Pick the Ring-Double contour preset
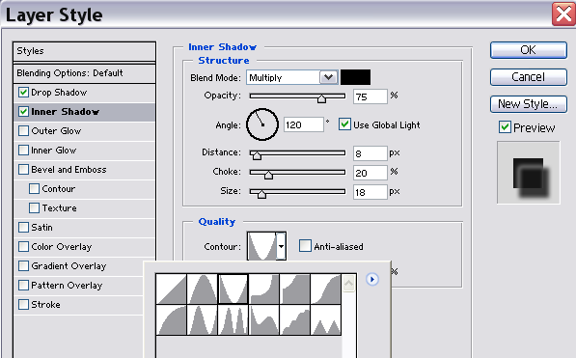576x358 pixels. pyautogui.click(x=233, y=319)
